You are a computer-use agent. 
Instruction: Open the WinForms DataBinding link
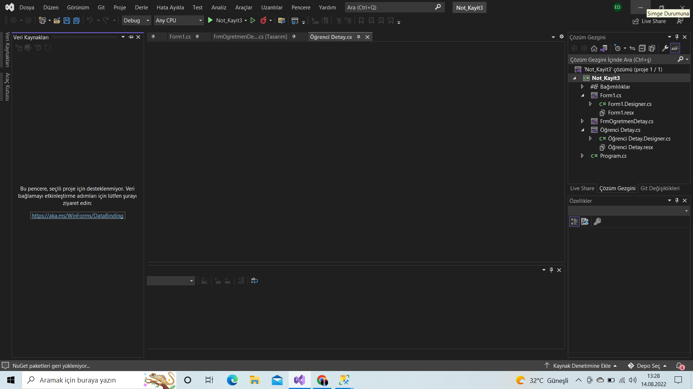pos(77,216)
